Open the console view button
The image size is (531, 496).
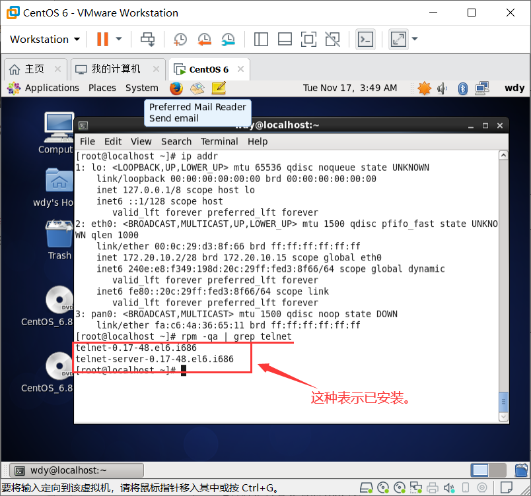click(365, 39)
